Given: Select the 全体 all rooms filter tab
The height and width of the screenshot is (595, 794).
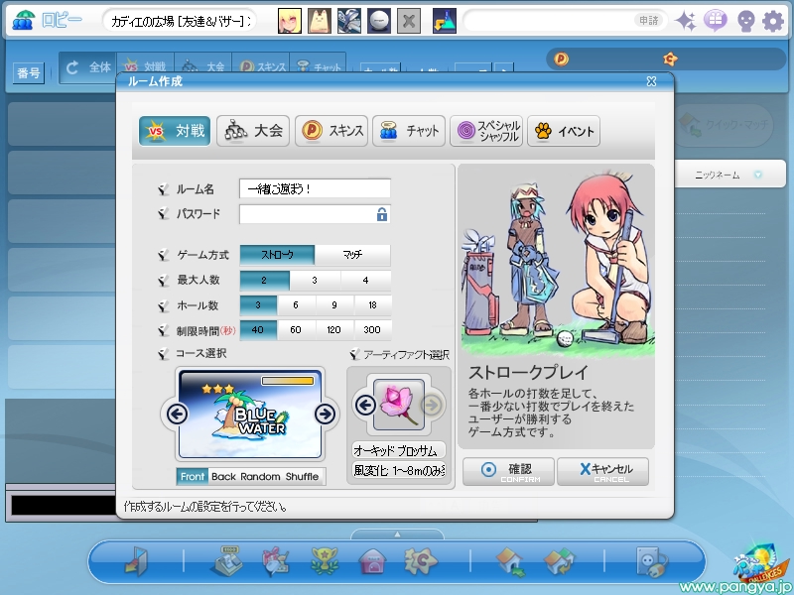Looking at the screenshot, I should point(88,67).
